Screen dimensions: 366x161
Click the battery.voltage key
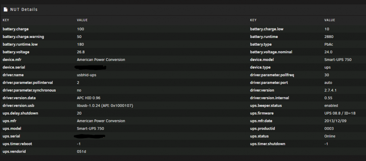16,52
